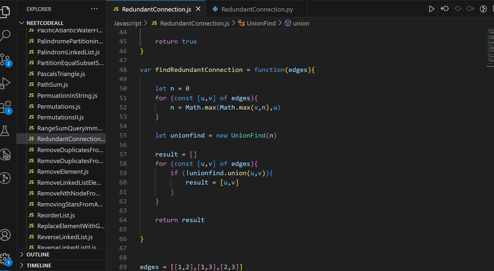Image resolution: width=494 pixels, height=271 pixels.
Task: Open Permutations.js file
Action: (61, 107)
